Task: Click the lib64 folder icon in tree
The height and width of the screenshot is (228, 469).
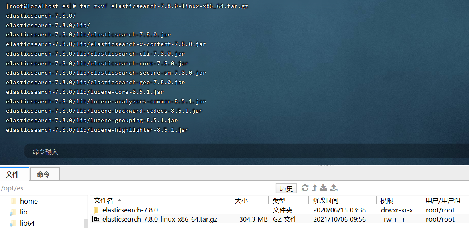Action: point(13,223)
